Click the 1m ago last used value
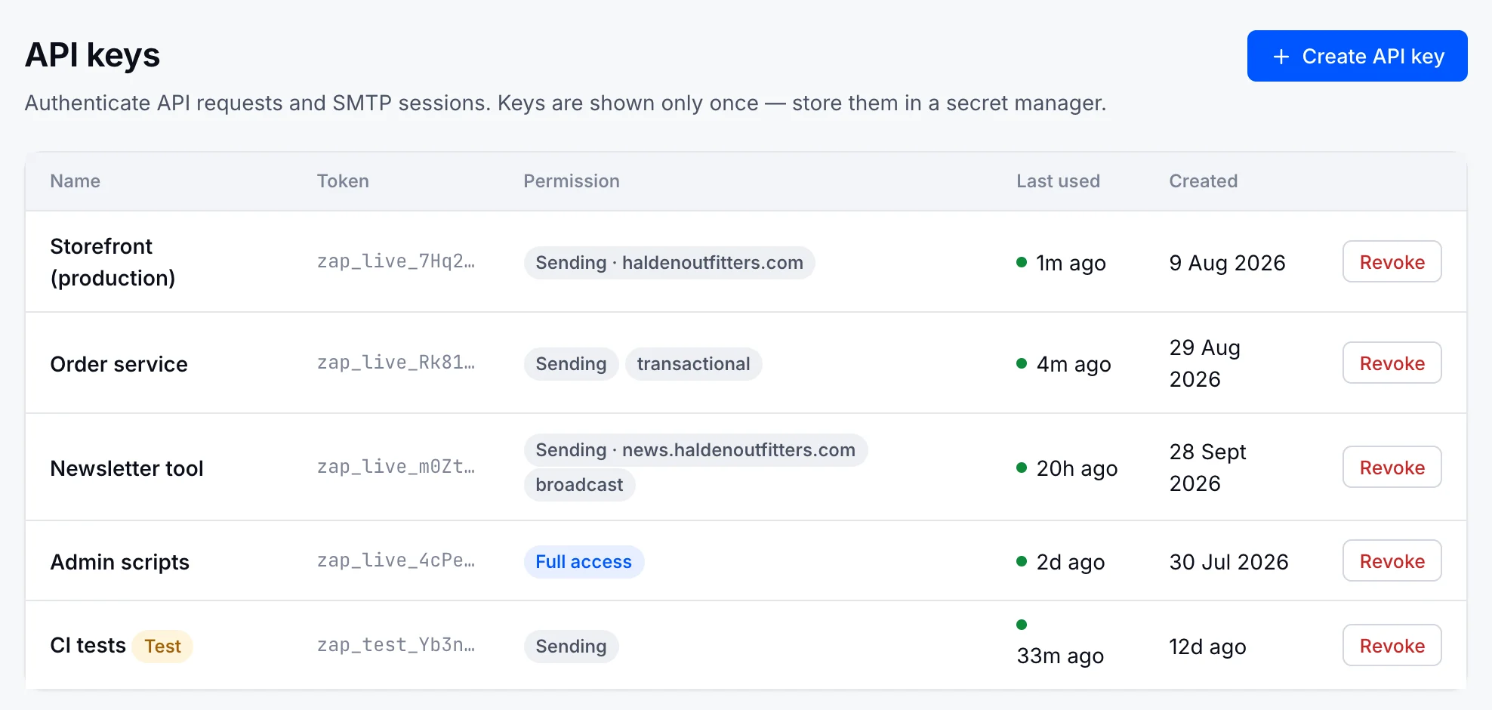The width and height of the screenshot is (1492, 710). [1071, 263]
